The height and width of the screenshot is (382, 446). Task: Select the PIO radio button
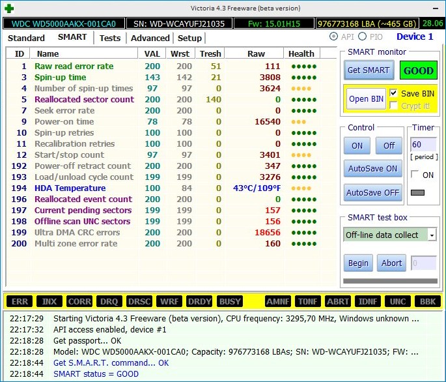(x=363, y=37)
